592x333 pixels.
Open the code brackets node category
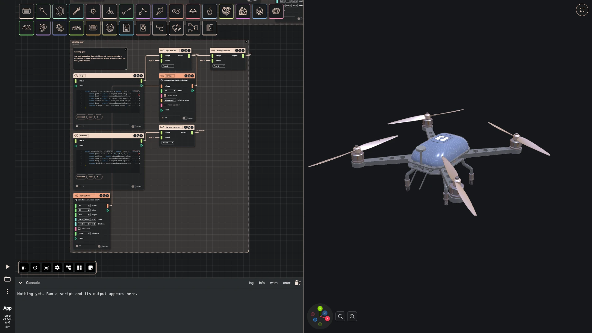(176, 28)
